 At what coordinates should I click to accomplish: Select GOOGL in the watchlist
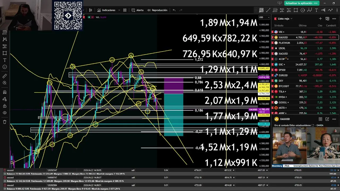point(305,102)
